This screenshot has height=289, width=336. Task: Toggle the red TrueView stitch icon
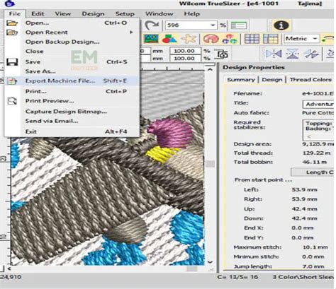tap(211, 39)
